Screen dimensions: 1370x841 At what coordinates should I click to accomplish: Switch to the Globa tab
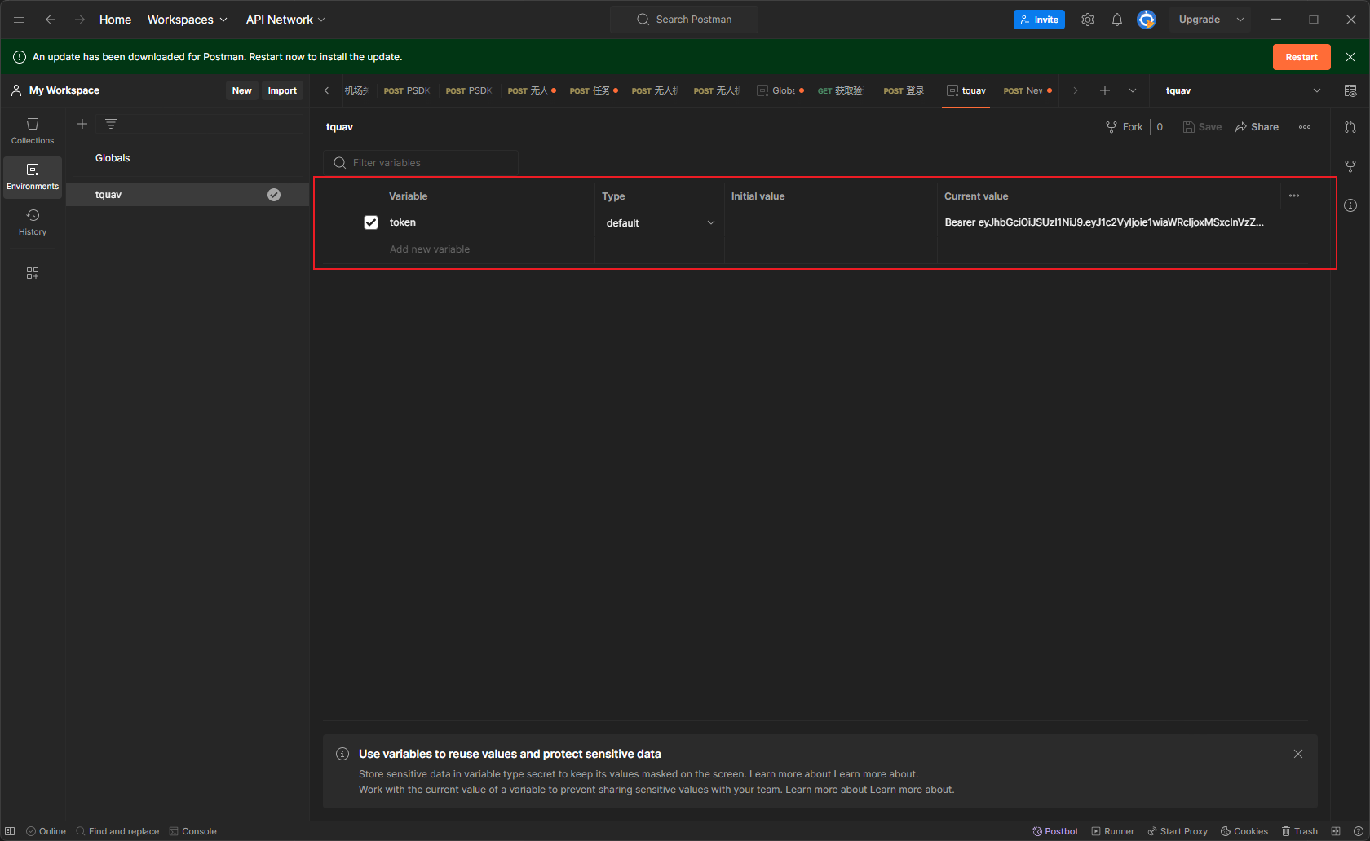pyautogui.click(x=780, y=90)
